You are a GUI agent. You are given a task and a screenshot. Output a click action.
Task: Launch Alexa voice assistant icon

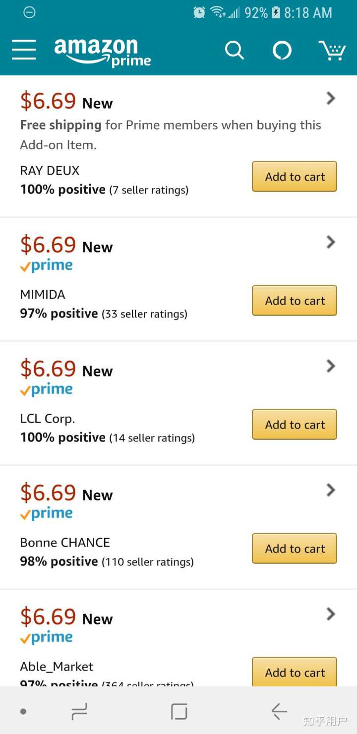[x=282, y=50]
